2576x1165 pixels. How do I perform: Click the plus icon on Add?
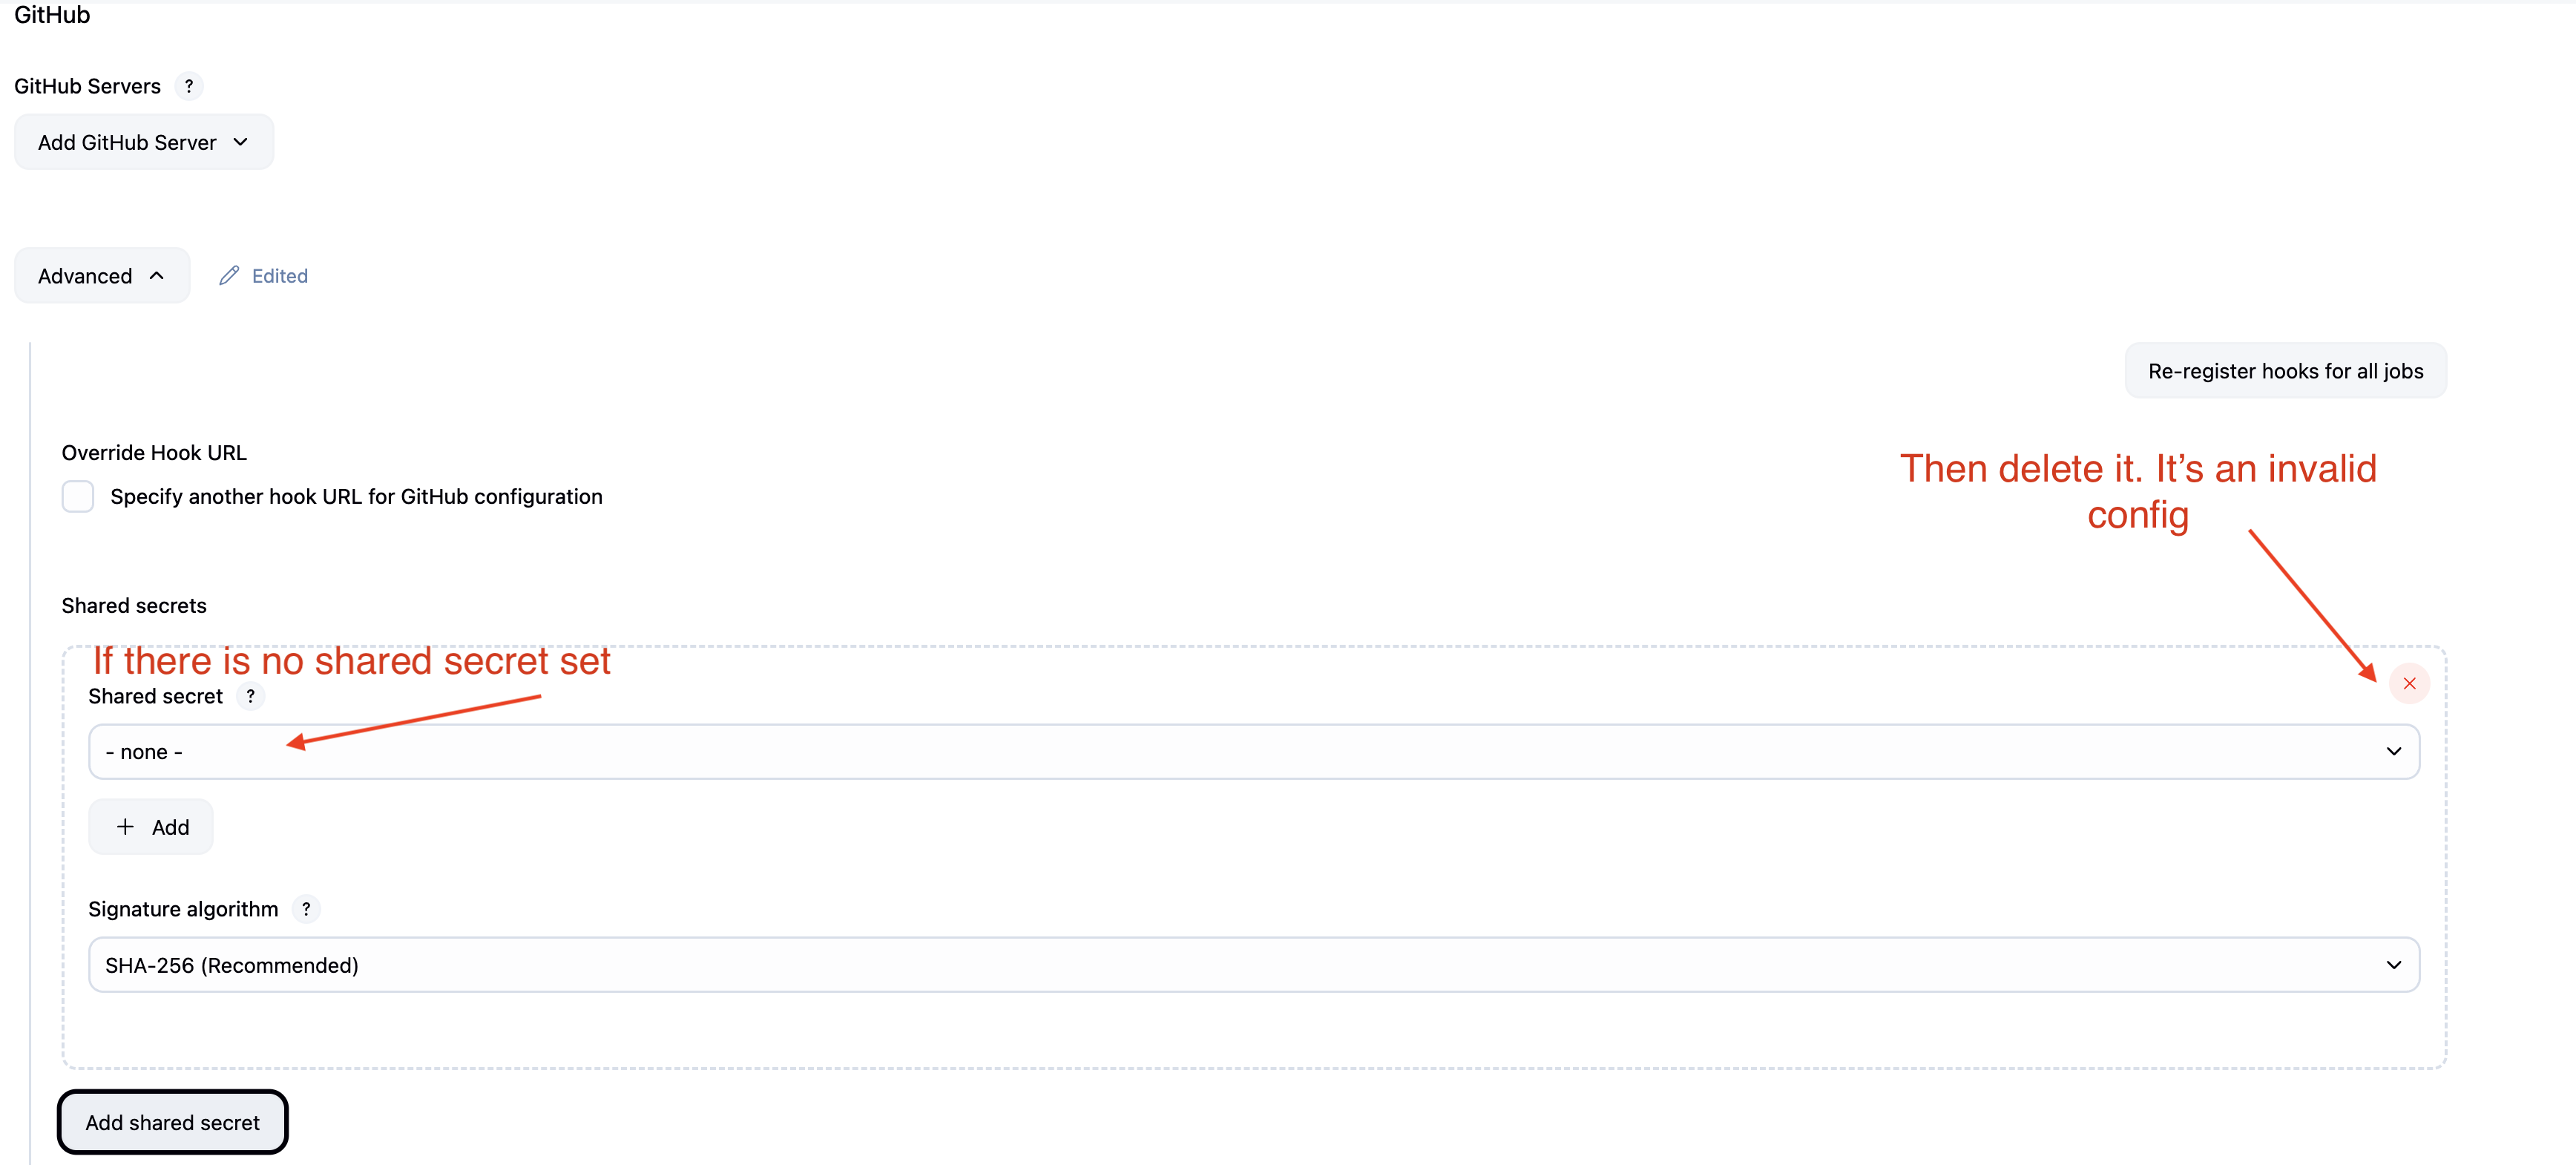pyautogui.click(x=125, y=827)
